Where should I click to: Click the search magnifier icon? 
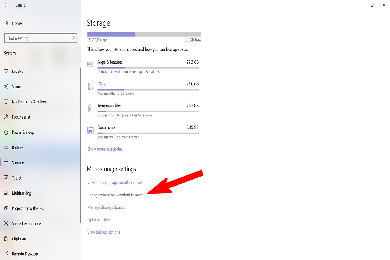[x=73, y=38]
